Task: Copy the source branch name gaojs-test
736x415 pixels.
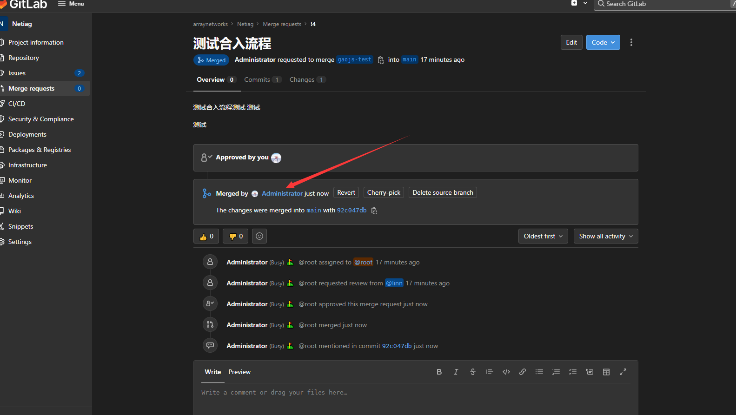Action: tap(381, 60)
